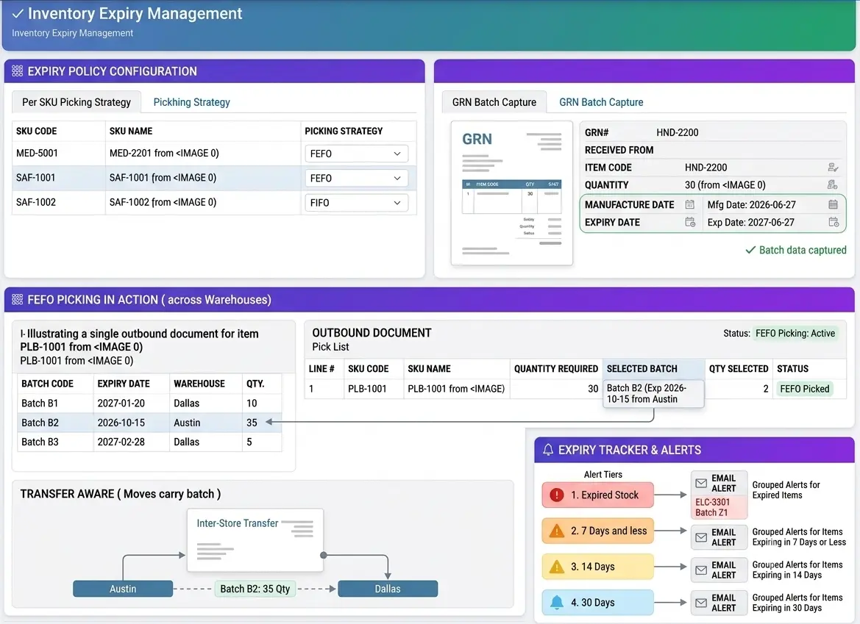Open the GRN document thumbnail

tap(512, 193)
